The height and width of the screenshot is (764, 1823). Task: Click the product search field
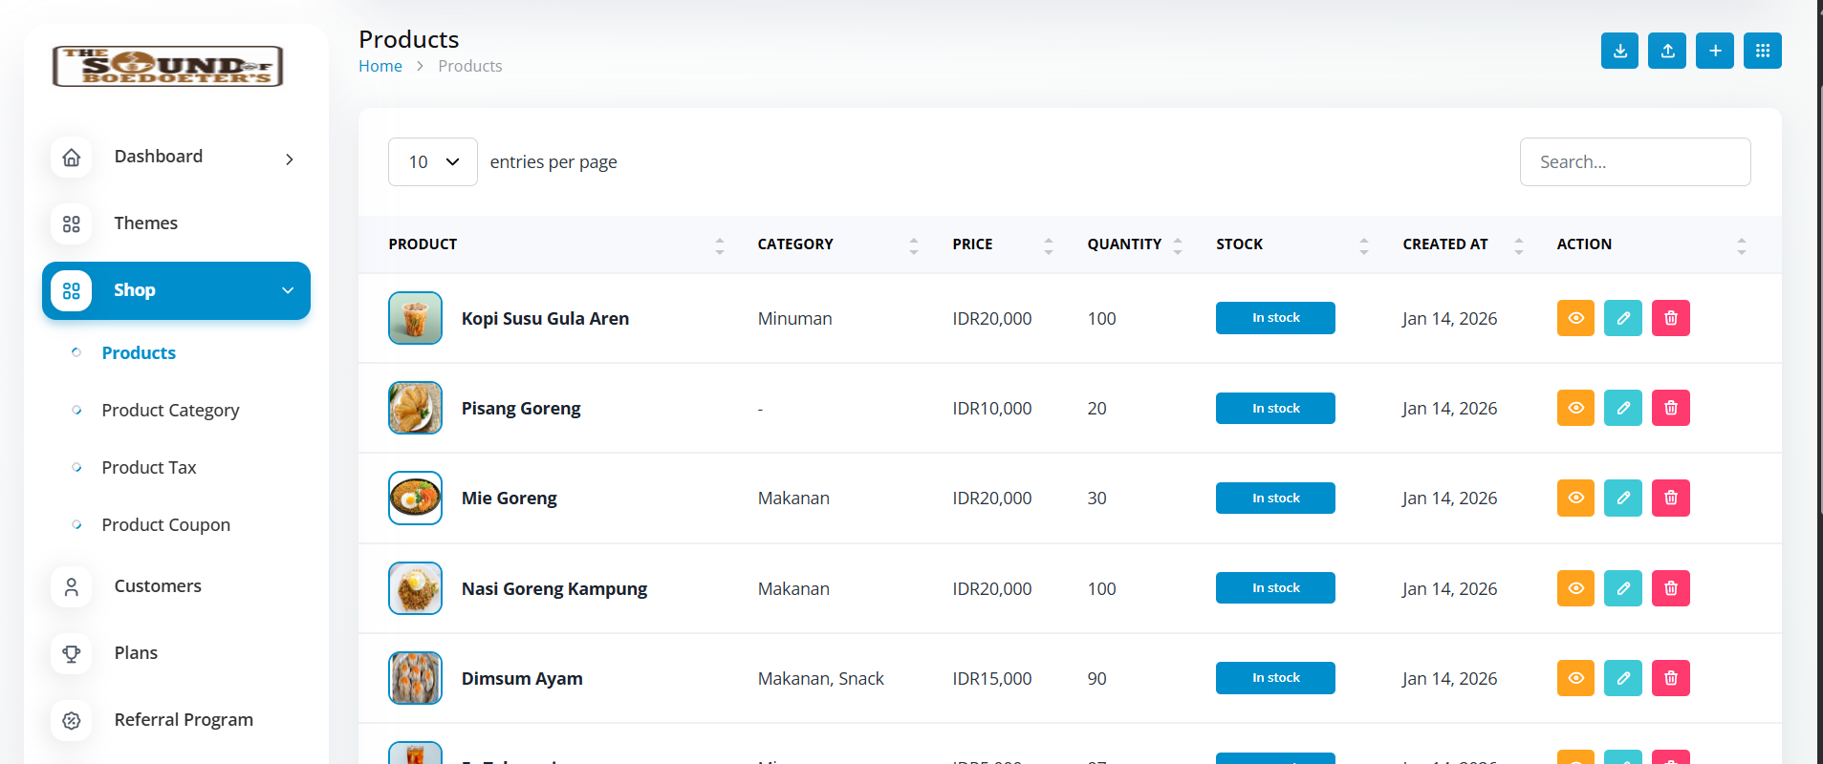pos(1635,162)
